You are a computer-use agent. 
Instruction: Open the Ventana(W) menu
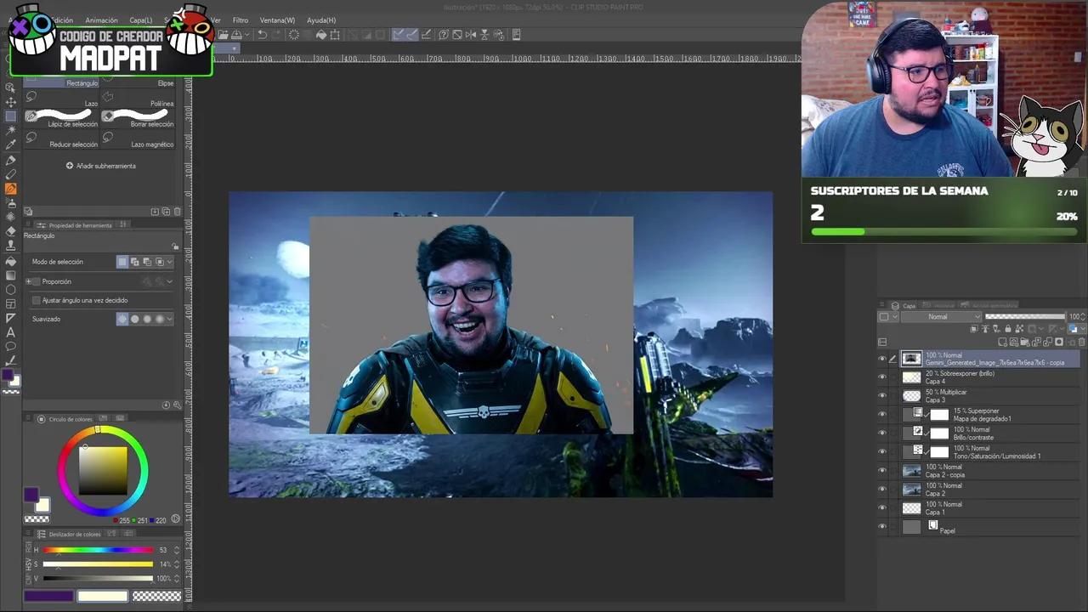point(277,20)
